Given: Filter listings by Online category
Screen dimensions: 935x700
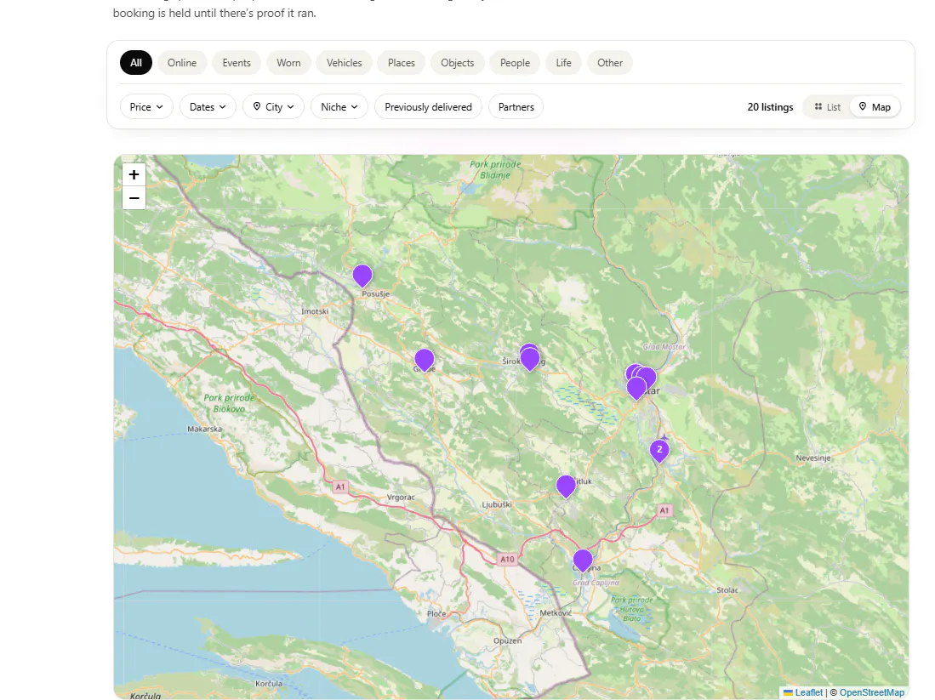Looking at the screenshot, I should 182,63.
